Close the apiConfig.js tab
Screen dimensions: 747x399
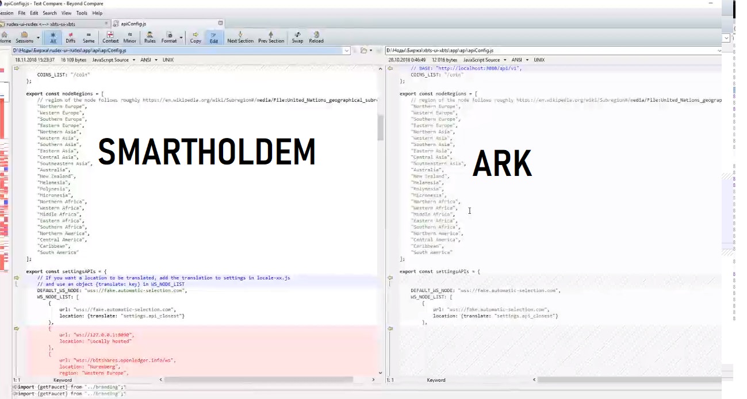point(220,24)
